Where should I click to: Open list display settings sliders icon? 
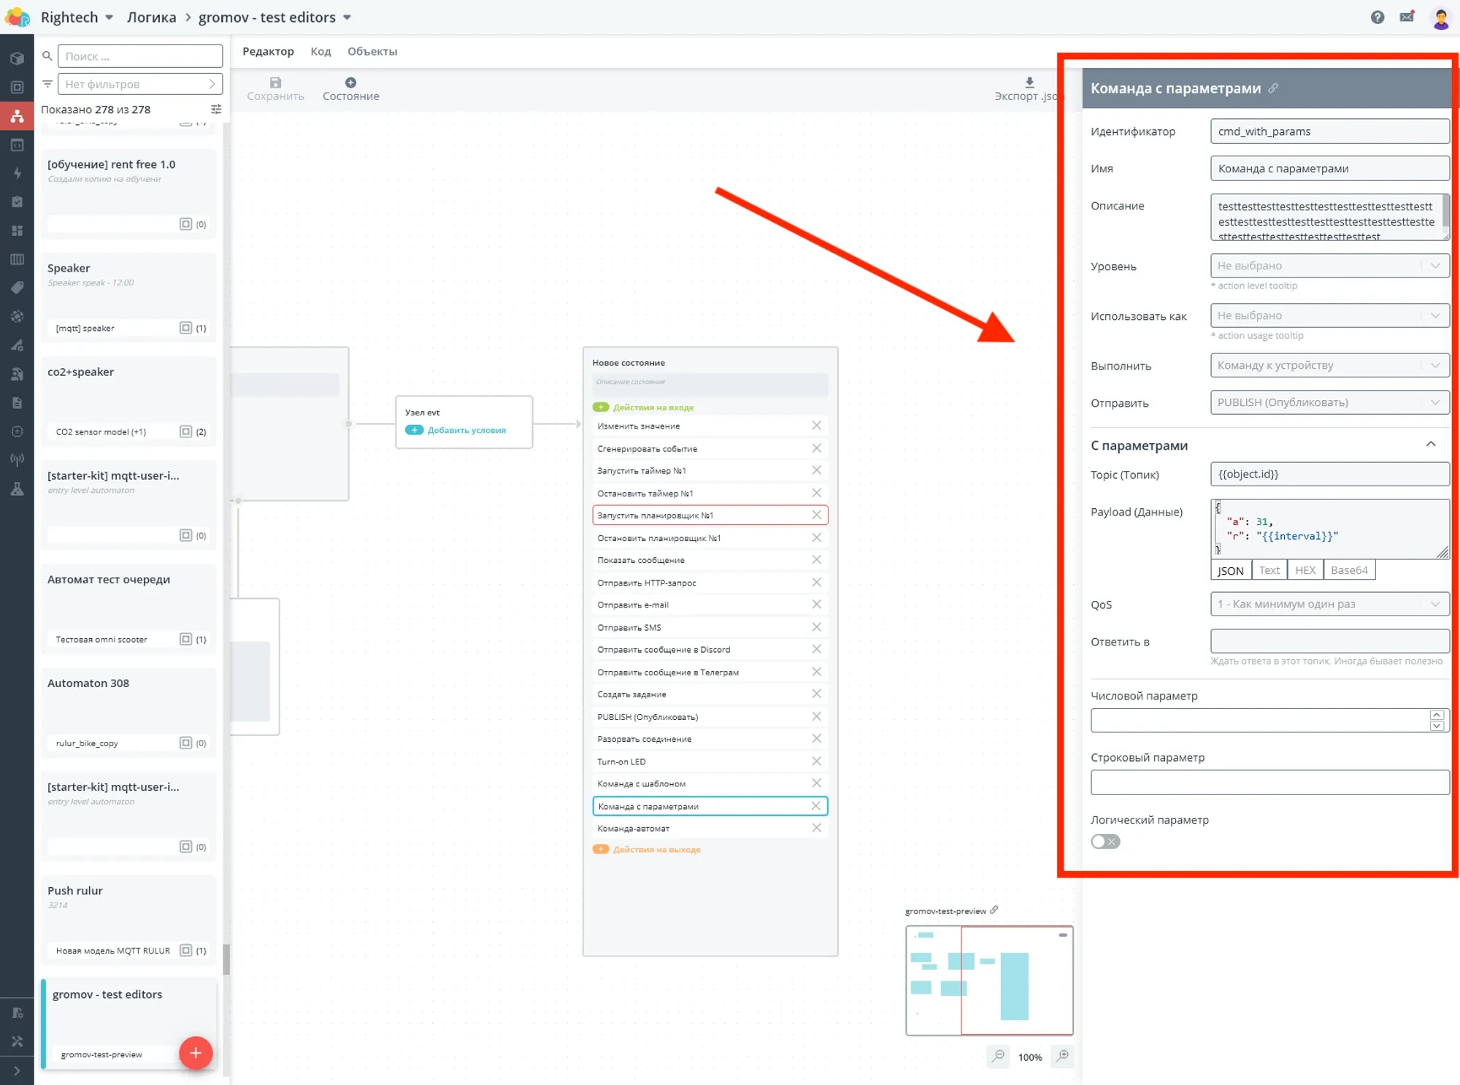216,110
